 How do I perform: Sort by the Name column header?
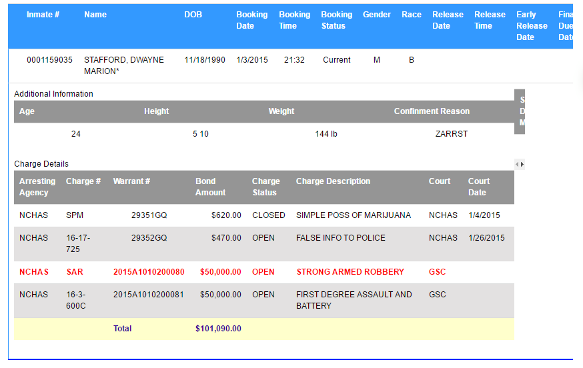[x=95, y=15]
